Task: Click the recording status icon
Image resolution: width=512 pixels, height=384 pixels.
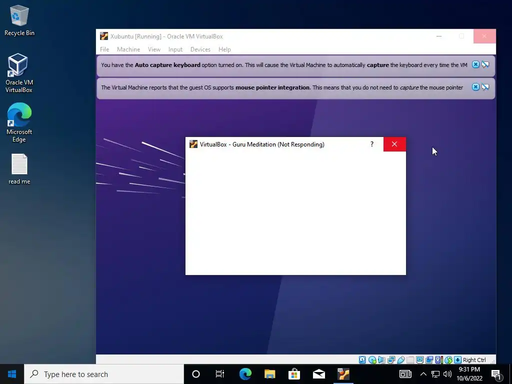Action: tap(429, 360)
